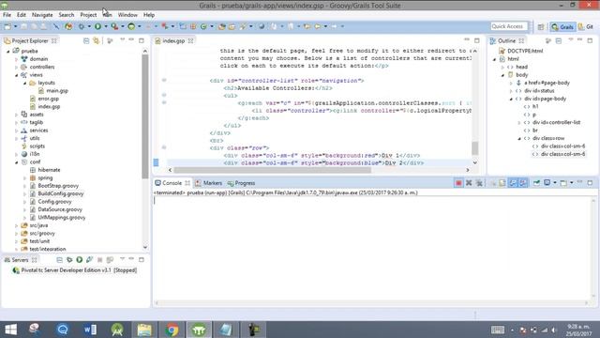
Task: Toggle Scroll Lock in Console
Action: (x=502, y=183)
